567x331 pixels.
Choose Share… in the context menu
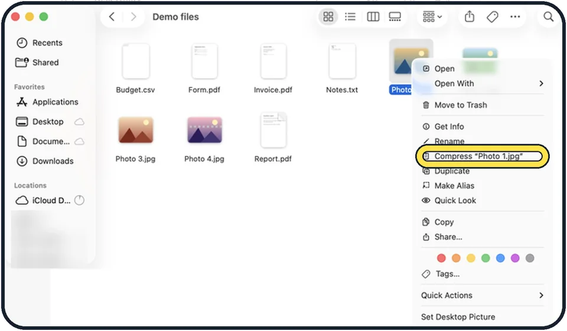[x=483, y=237]
